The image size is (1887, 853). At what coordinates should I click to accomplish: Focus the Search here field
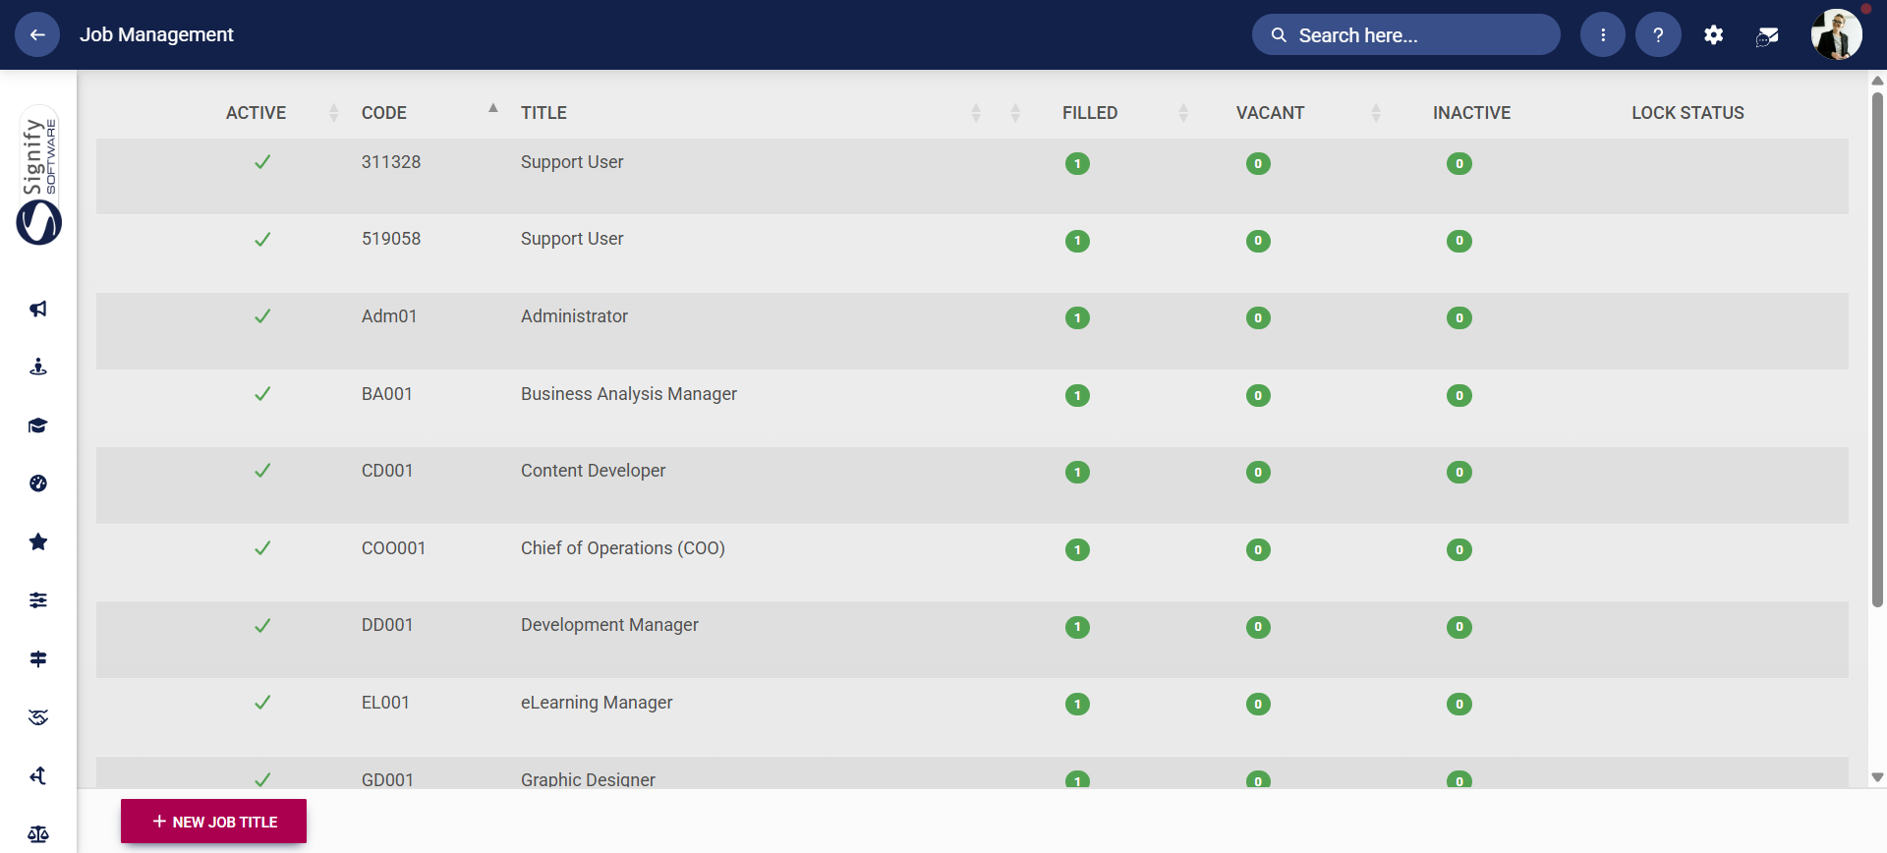point(1405,35)
